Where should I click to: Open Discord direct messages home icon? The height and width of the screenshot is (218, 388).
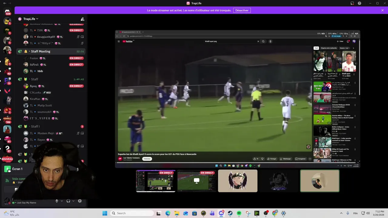pyautogui.click(x=7, y=11)
